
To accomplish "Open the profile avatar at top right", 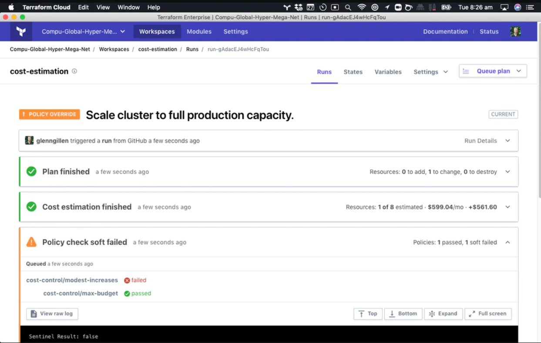I will tap(515, 31).
